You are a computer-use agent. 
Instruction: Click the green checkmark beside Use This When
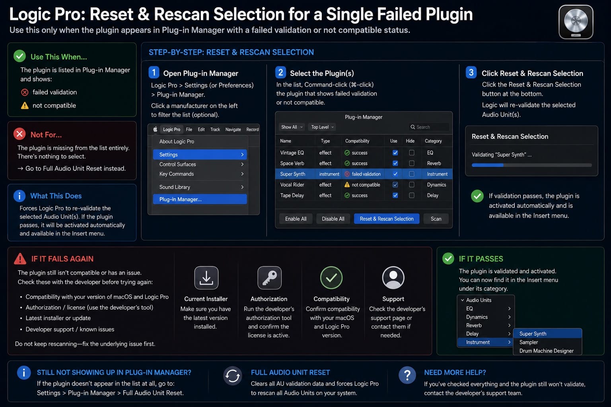click(19, 56)
